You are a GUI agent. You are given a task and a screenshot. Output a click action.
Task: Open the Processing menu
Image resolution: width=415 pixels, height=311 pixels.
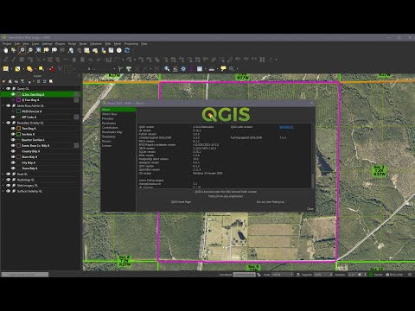click(131, 44)
